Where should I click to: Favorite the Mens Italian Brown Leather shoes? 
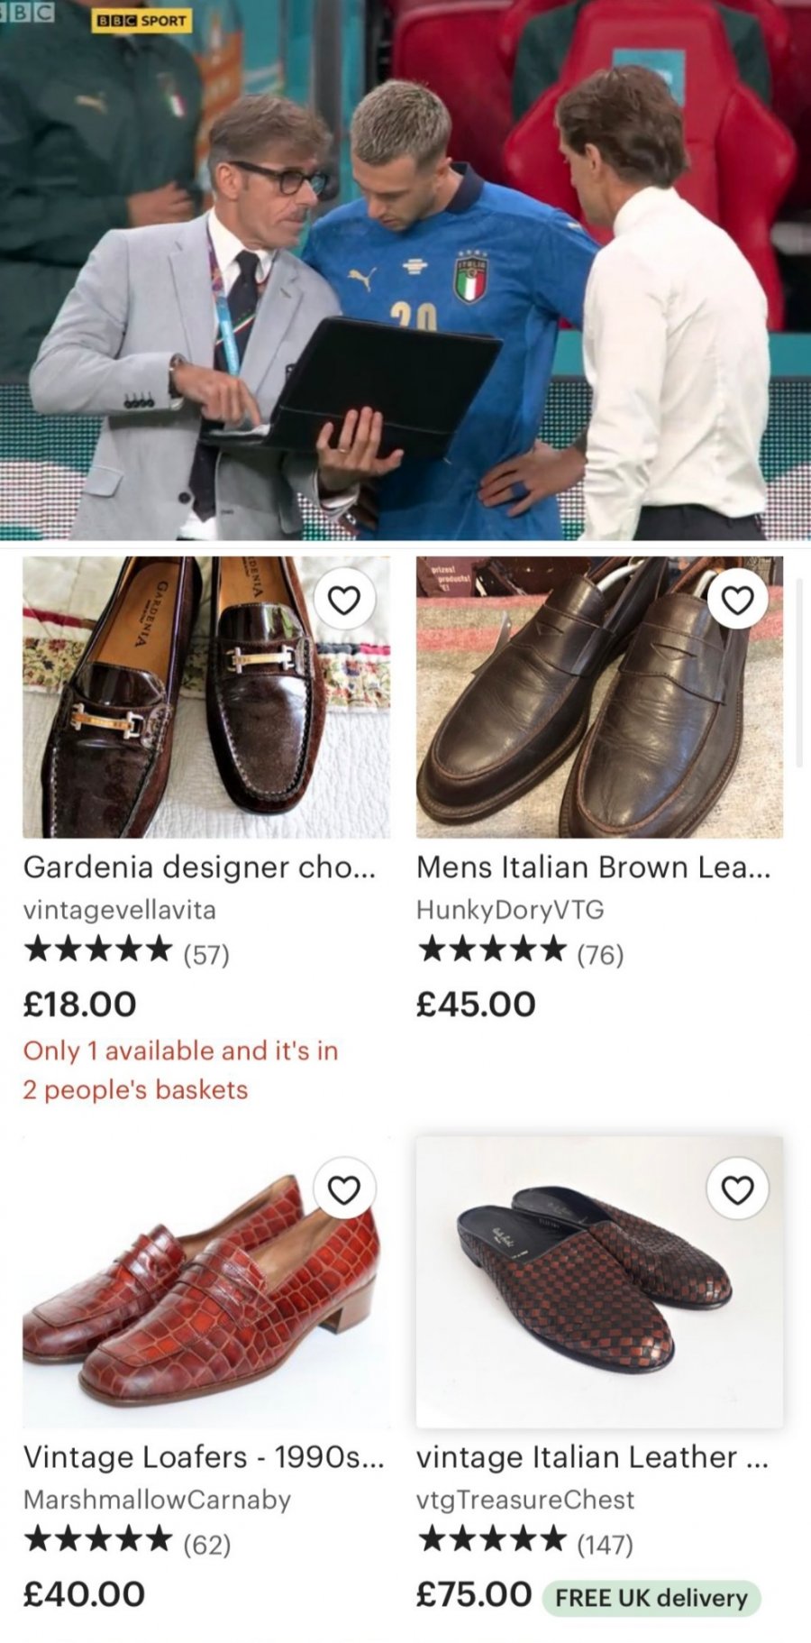[x=737, y=600]
